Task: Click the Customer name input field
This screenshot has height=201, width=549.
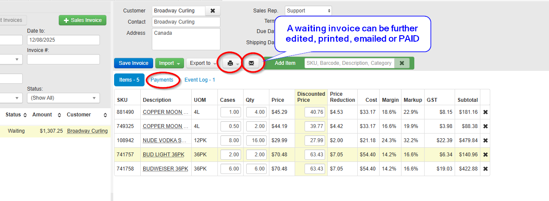Action: tap(178, 11)
